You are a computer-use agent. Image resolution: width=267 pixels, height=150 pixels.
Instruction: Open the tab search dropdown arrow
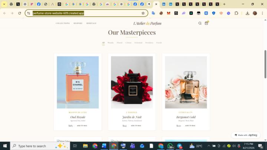[x=4, y=4]
